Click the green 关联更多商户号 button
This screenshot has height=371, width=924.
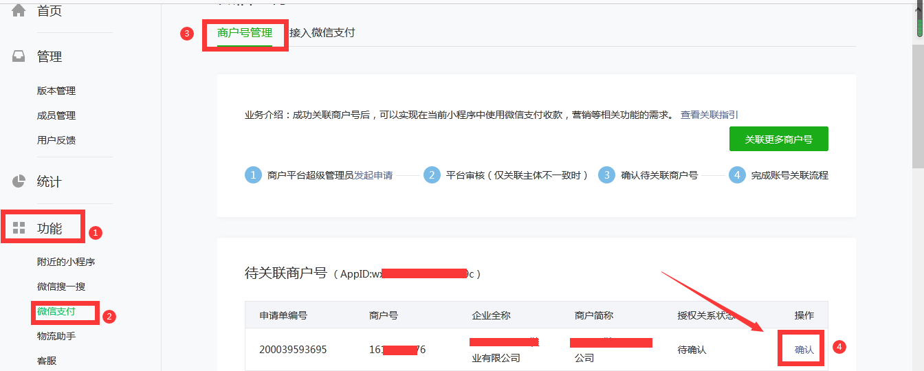point(778,139)
